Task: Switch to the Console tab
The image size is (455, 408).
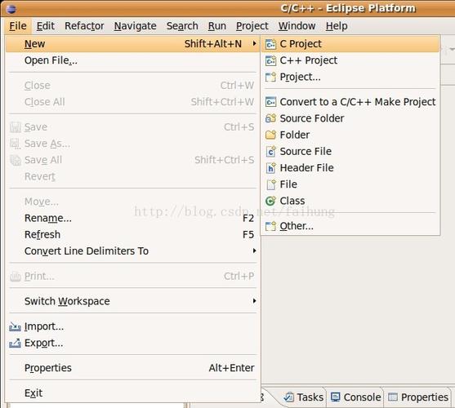Action: (356, 397)
